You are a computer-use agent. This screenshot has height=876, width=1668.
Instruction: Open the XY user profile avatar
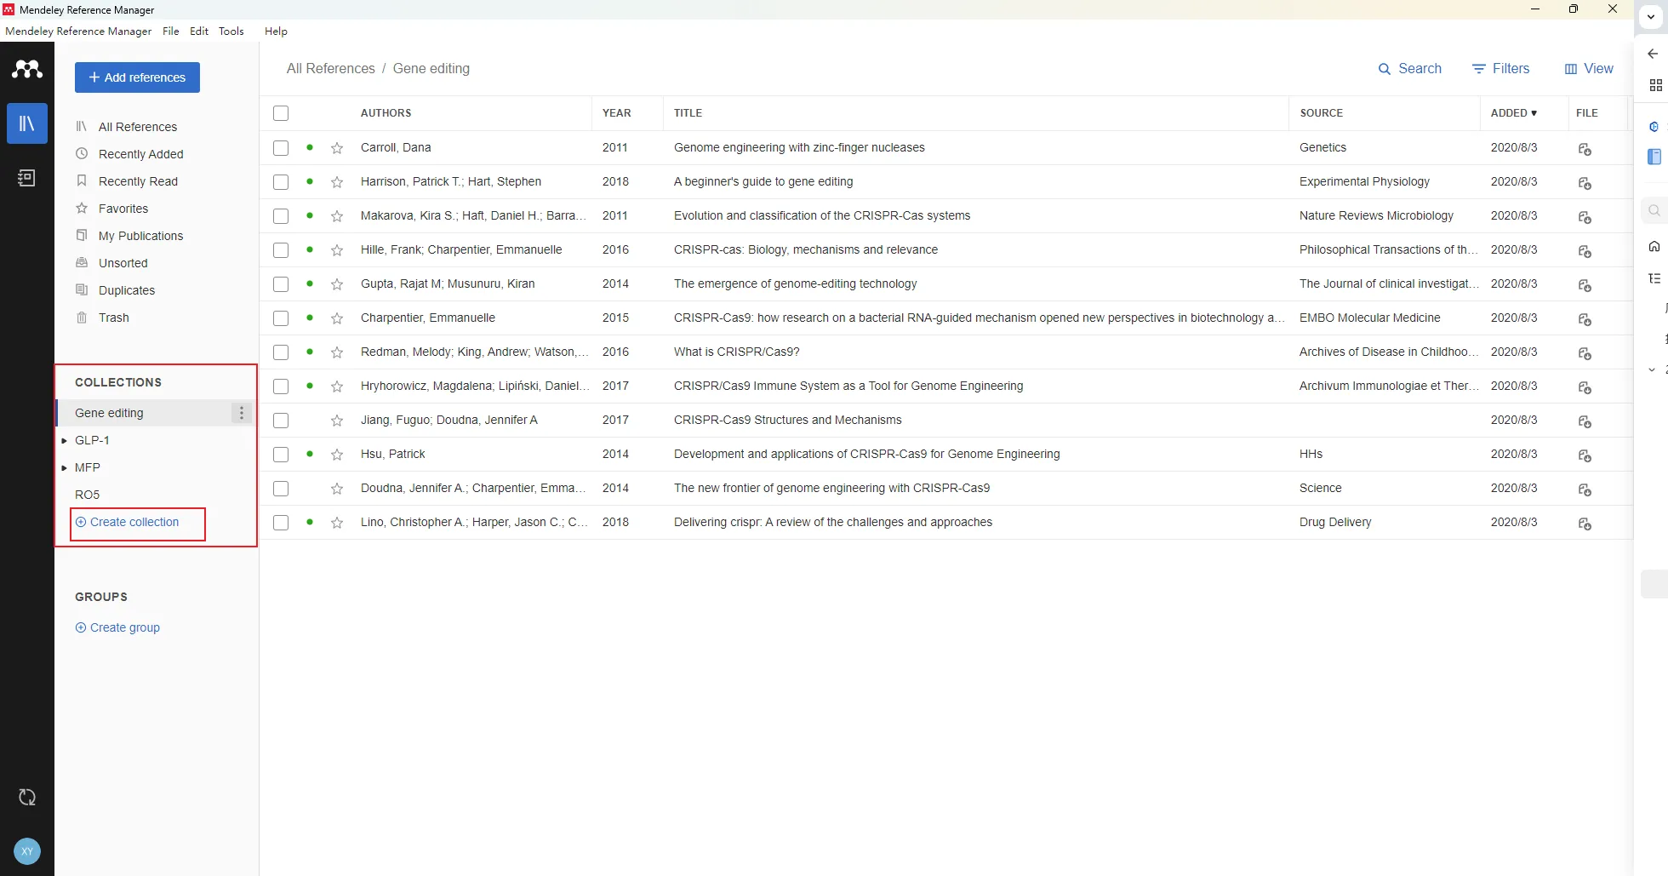[27, 851]
